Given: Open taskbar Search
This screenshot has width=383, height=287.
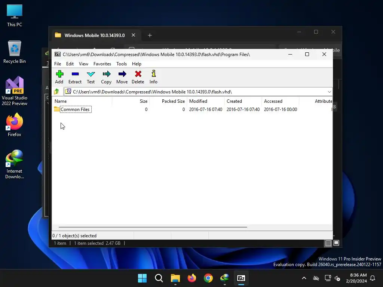Looking at the screenshot, I should 159,278.
